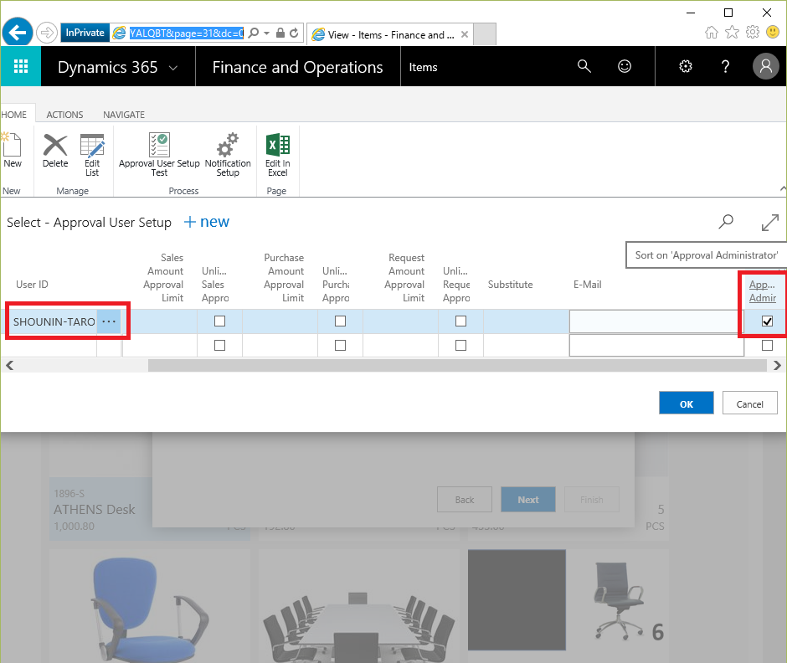Close the View - Items browser tab
This screenshot has height=663, width=787.
(465, 34)
